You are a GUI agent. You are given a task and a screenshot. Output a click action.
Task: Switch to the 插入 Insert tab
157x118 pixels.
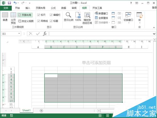(28, 8)
